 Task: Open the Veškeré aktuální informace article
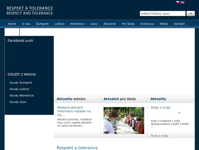(x=74, y=111)
